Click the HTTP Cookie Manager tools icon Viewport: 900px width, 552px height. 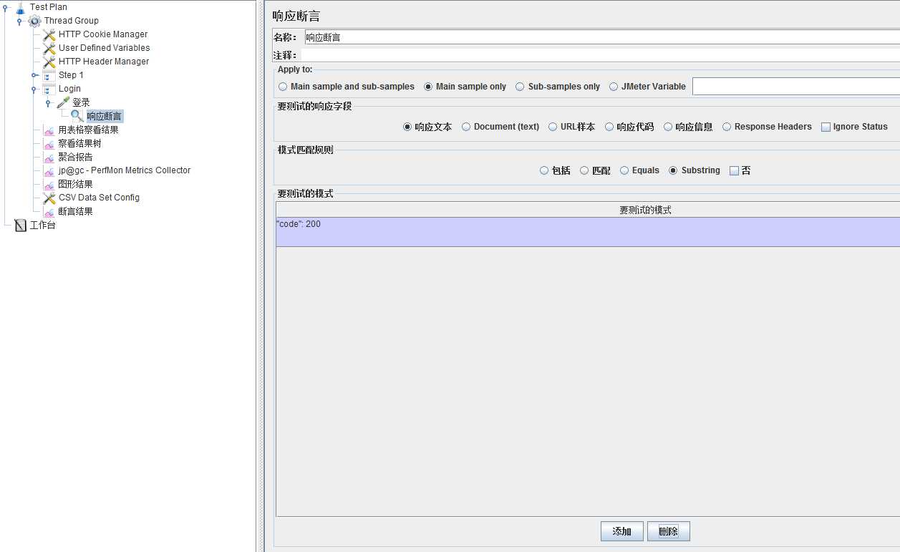[x=49, y=34]
